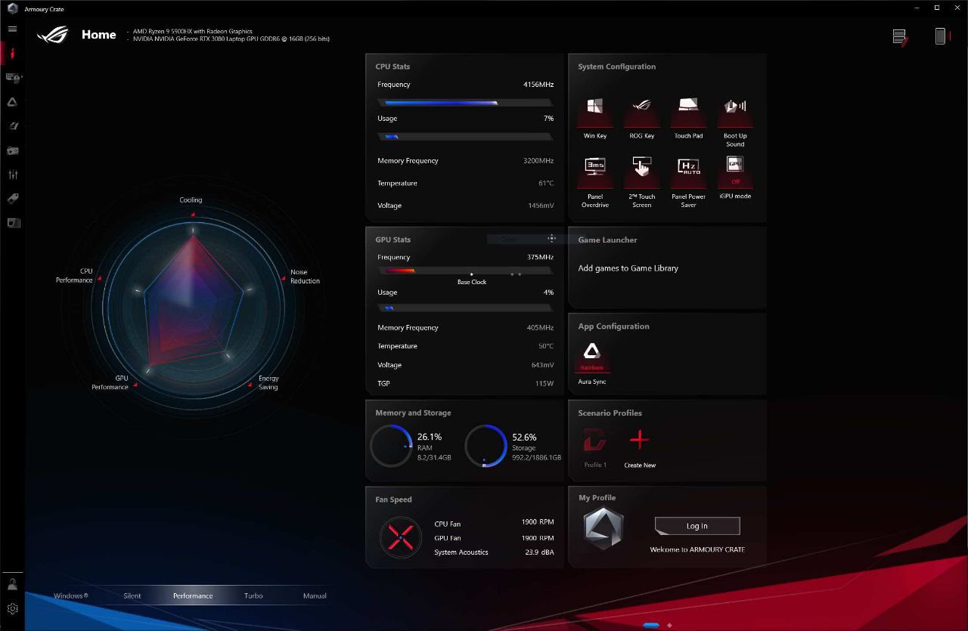Click the CPU Usage bar
The height and width of the screenshot is (631, 968).
click(x=465, y=137)
